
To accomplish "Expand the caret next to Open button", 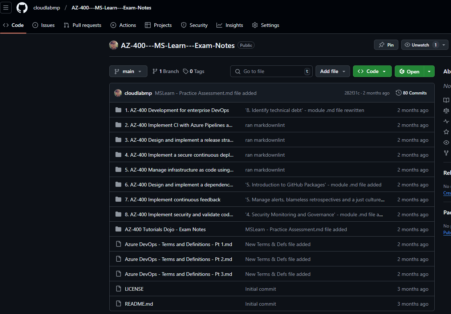I will (429, 71).
